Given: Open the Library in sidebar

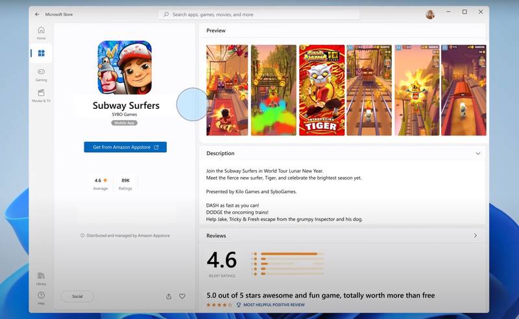Looking at the screenshot, I should pyautogui.click(x=41, y=279).
